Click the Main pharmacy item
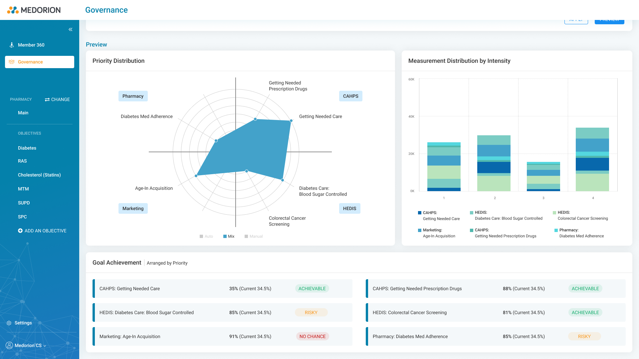639x359 pixels. [x=23, y=113]
